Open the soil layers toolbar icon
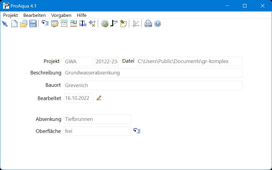272x170 pixels. pos(64,24)
